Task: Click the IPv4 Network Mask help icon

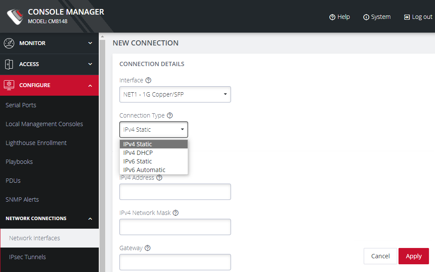Action: click(x=175, y=212)
